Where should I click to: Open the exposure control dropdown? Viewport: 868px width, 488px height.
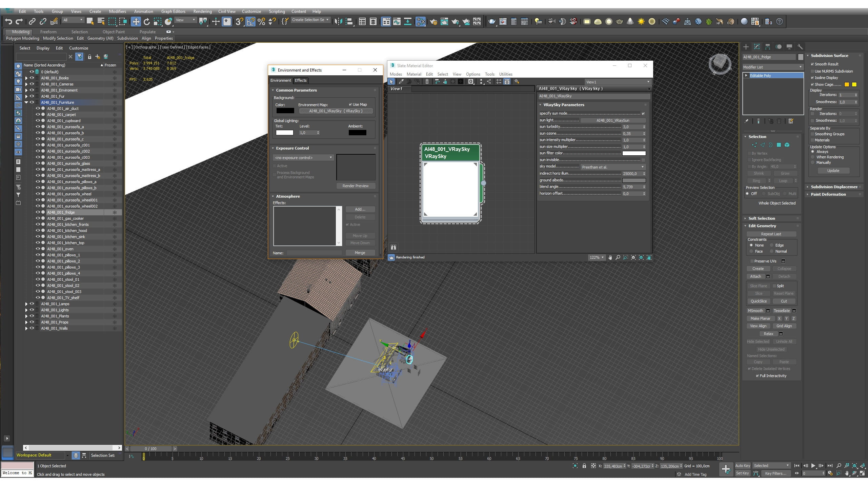pos(303,158)
